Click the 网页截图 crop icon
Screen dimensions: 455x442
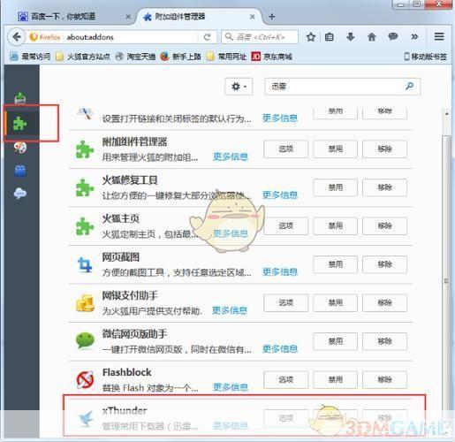[x=85, y=264]
